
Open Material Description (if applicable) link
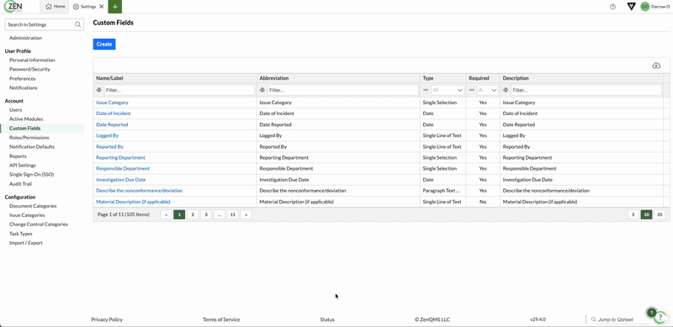coord(133,202)
